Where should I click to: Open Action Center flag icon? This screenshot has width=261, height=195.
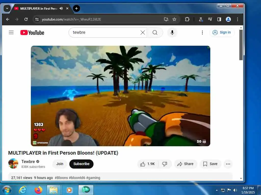[x=229, y=190]
